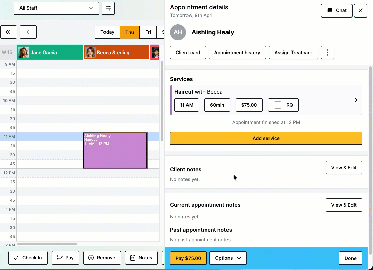Expand the Options dropdown menu
Viewport: 373px width, 270px height.
tap(228, 258)
